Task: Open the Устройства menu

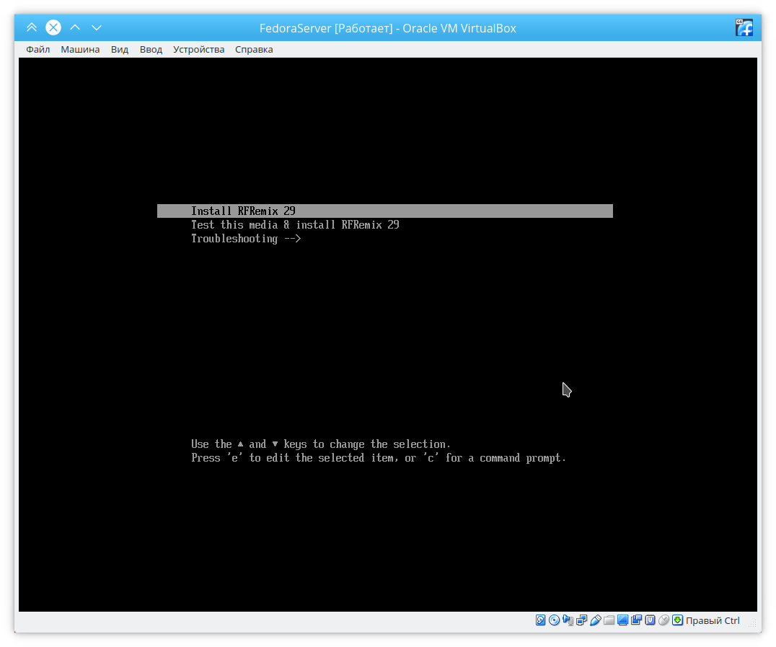Action: [198, 50]
